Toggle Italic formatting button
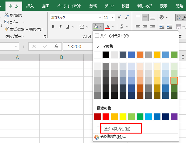The width and height of the screenshot is (186, 143). 60,27
